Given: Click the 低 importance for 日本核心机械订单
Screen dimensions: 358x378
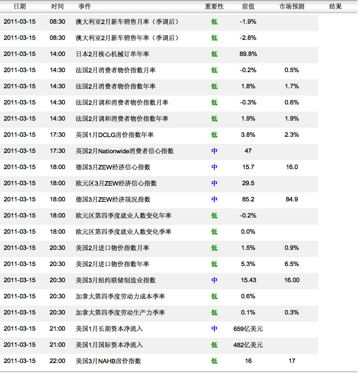Looking at the screenshot, I should [x=214, y=54].
